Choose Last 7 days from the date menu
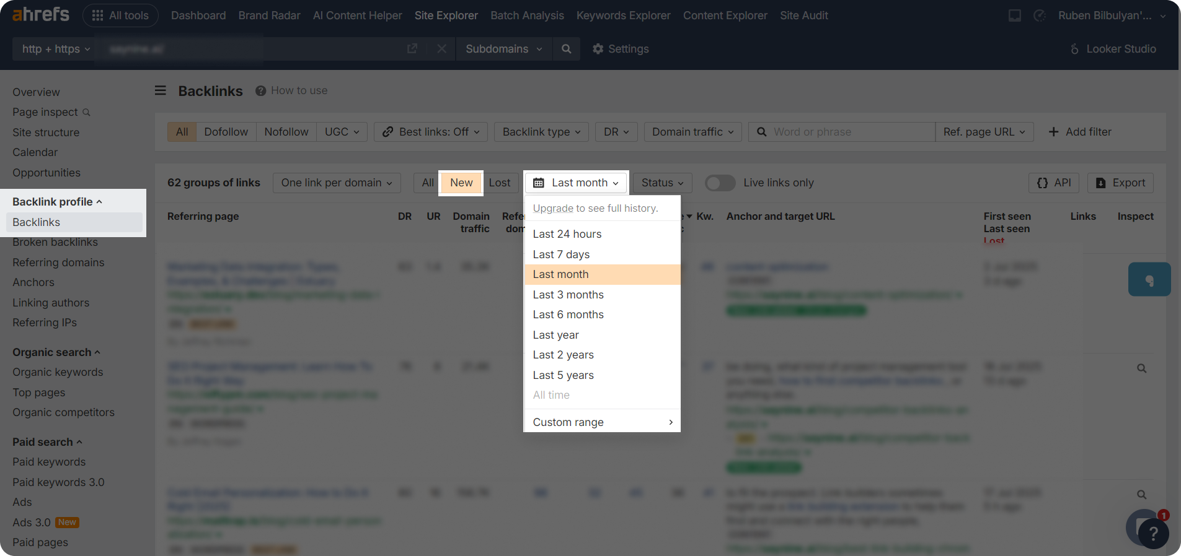 (602, 254)
